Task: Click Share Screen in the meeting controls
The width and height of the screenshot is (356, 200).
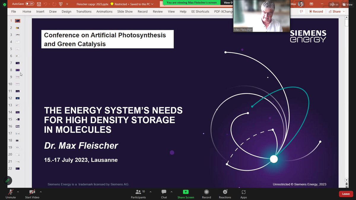Action: pos(186,193)
